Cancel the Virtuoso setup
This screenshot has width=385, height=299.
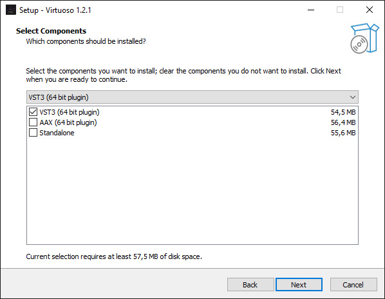pyautogui.click(x=353, y=285)
